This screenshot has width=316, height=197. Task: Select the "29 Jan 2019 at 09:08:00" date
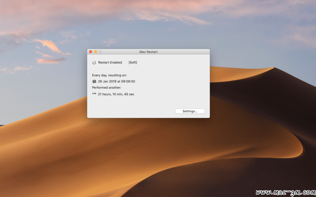[117, 81]
